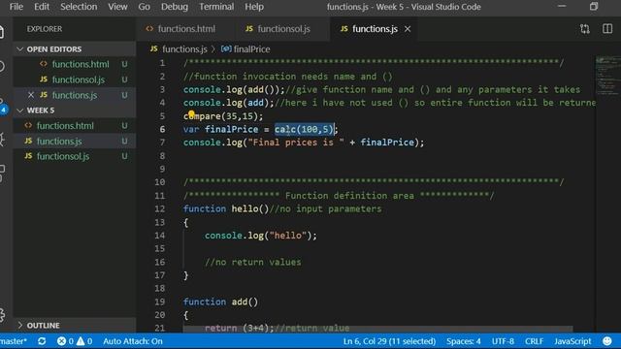Open warnings count in status bar

click(x=84, y=341)
